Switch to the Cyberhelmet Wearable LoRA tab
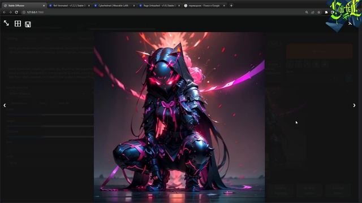 click(x=114, y=6)
